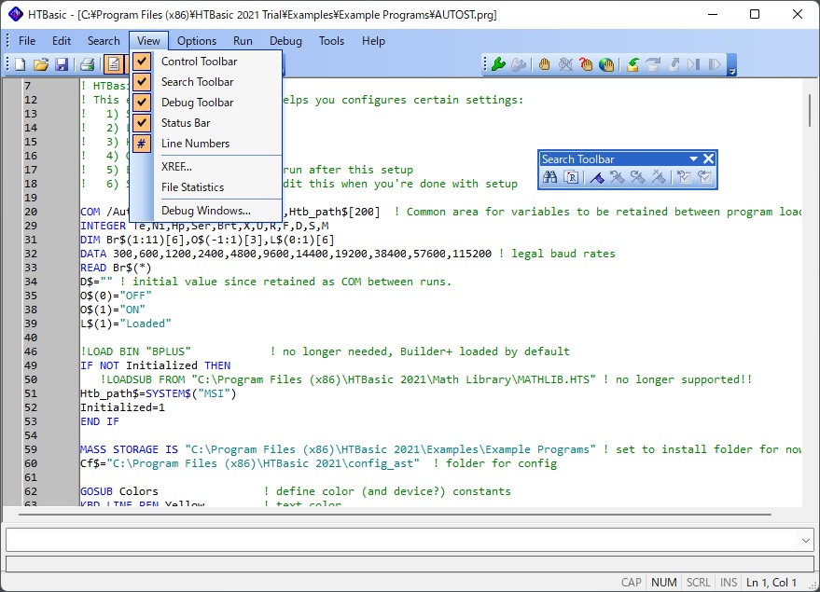Expand the command input dropdown at bottom
The image size is (820, 592).
point(805,540)
